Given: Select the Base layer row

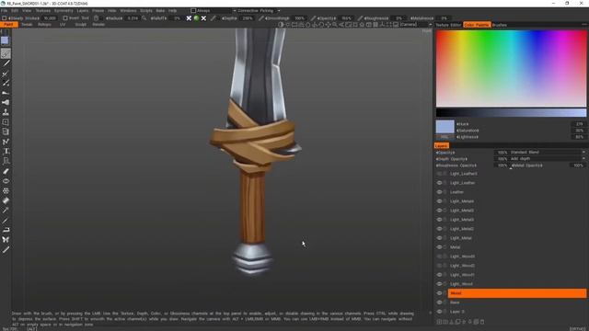Looking at the screenshot, I should click(x=517, y=302).
